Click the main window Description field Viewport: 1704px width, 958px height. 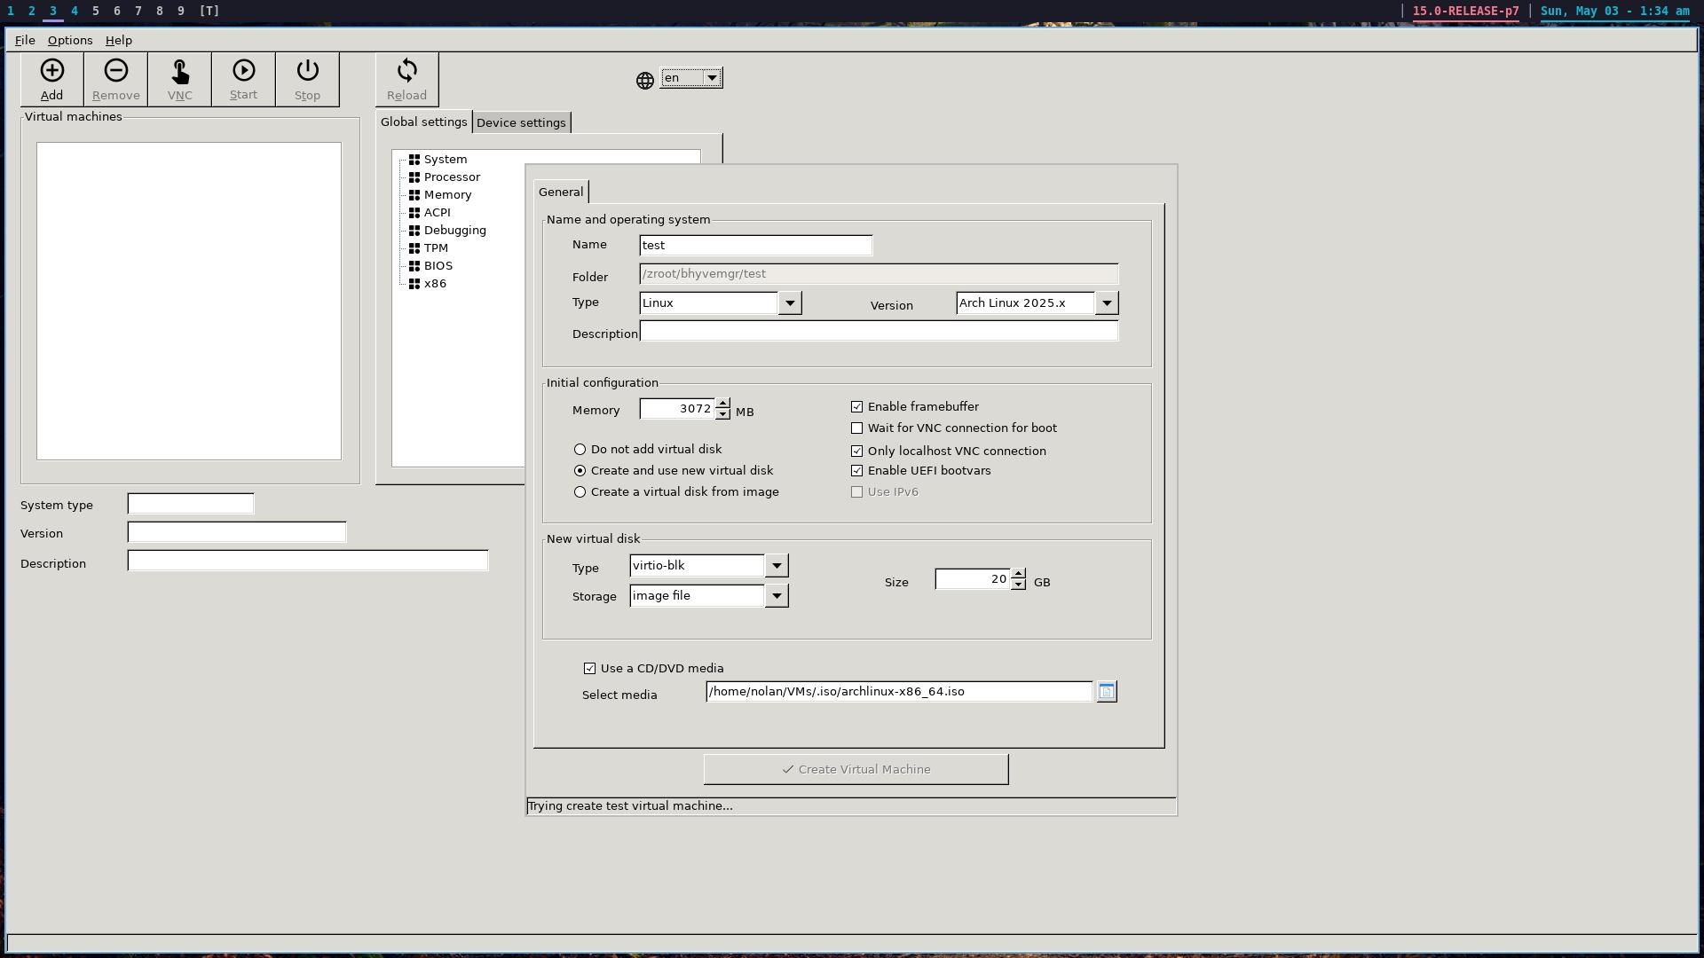308,561
